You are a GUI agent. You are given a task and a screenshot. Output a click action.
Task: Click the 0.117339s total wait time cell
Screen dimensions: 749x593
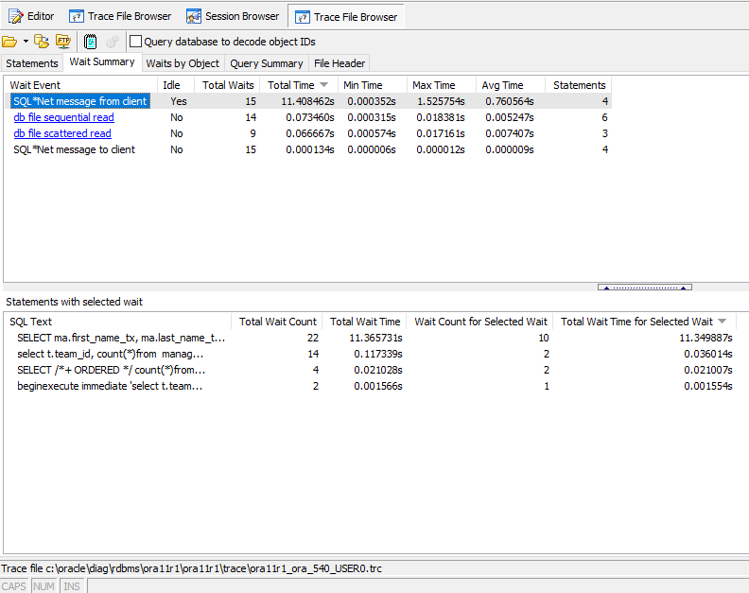tap(378, 354)
